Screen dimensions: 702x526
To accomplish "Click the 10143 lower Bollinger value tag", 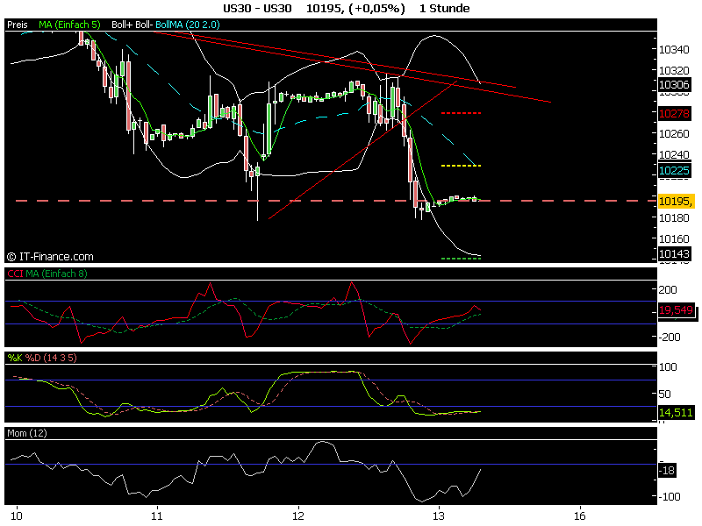I will point(674,253).
